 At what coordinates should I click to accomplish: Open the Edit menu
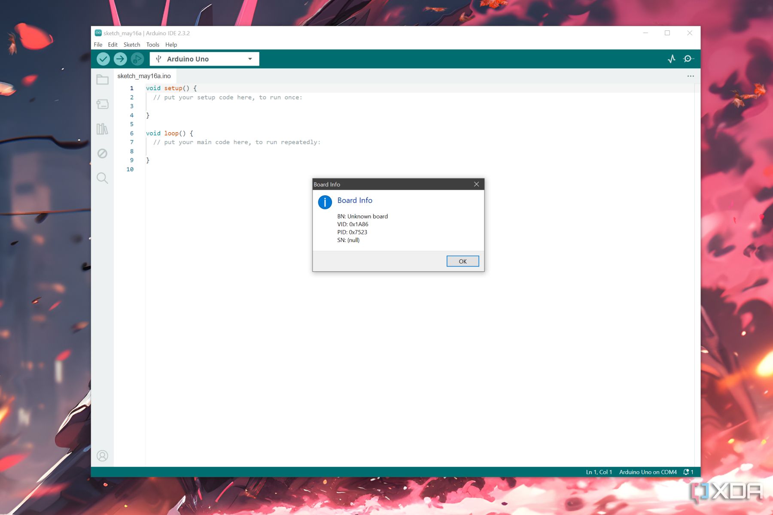click(113, 45)
